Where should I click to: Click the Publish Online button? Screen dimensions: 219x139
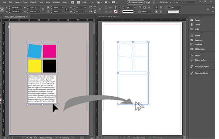[136, 2]
